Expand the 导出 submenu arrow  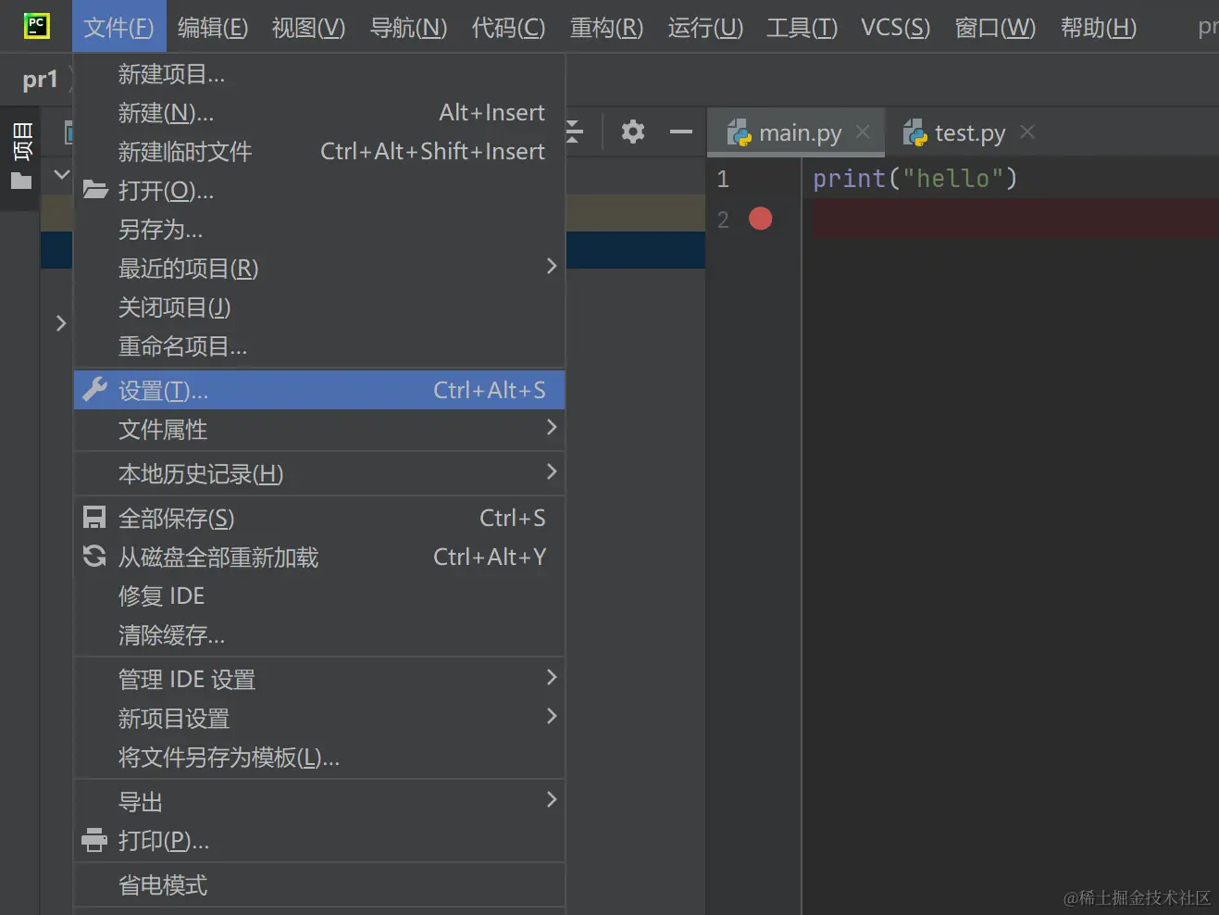pyautogui.click(x=552, y=800)
